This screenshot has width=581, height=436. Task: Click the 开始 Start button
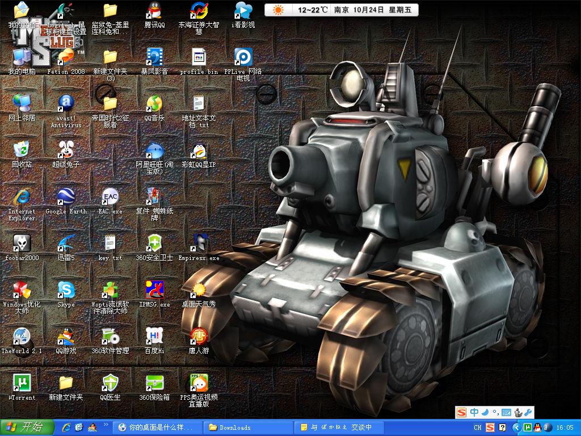tap(27, 427)
